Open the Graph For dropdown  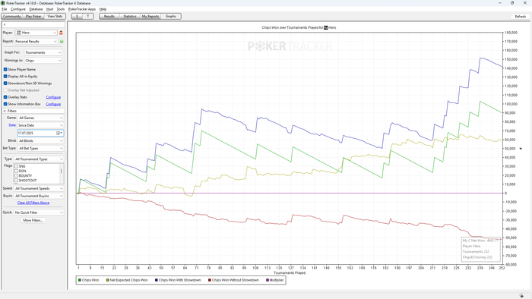(x=43, y=52)
